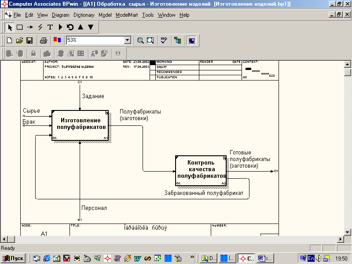Image resolution: width=352 pixels, height=264 pixels.
Task: Go to the child diagram (down triangle)
Action: coord(91,27)
